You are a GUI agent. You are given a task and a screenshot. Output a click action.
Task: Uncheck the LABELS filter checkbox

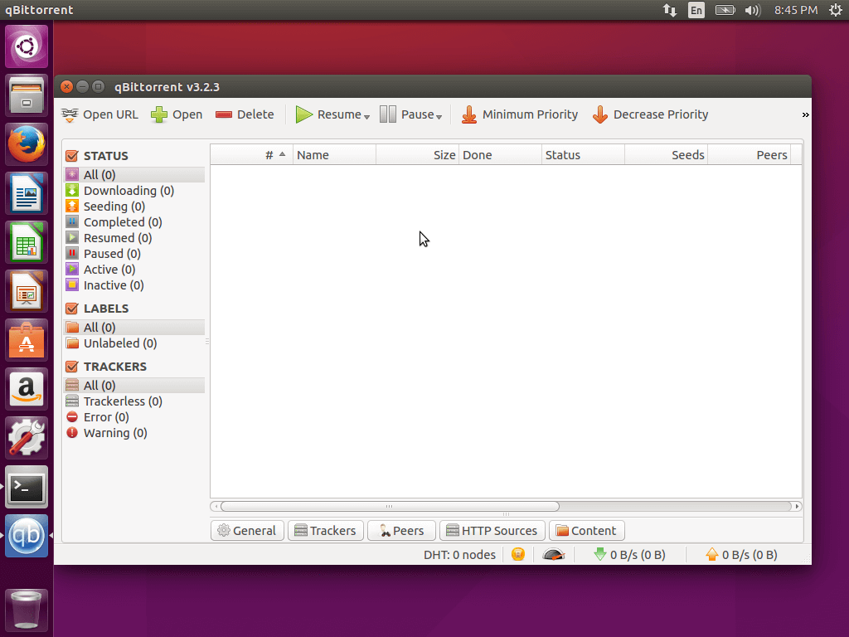coord(71,309)
